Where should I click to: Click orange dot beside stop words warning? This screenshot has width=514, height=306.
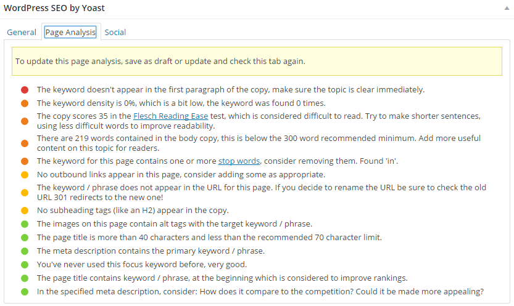click(25, 161)
